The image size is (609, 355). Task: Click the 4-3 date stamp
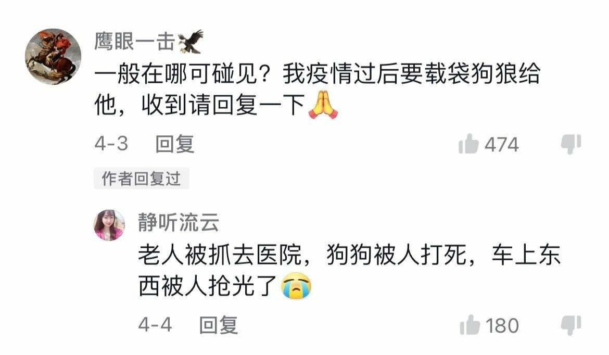coord(111,144)
